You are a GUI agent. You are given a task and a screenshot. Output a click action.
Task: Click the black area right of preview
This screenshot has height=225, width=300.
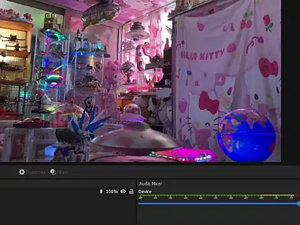(x=291, y=81)
